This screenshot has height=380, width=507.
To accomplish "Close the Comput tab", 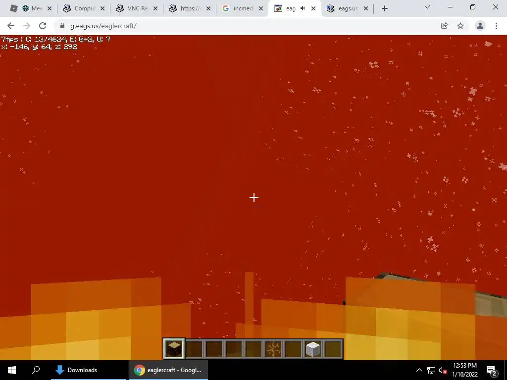I will point(102,9).
